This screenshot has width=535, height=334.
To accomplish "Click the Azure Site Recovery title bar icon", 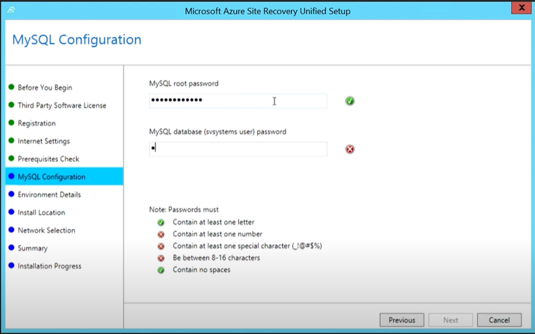I will (x=11, y=10).
